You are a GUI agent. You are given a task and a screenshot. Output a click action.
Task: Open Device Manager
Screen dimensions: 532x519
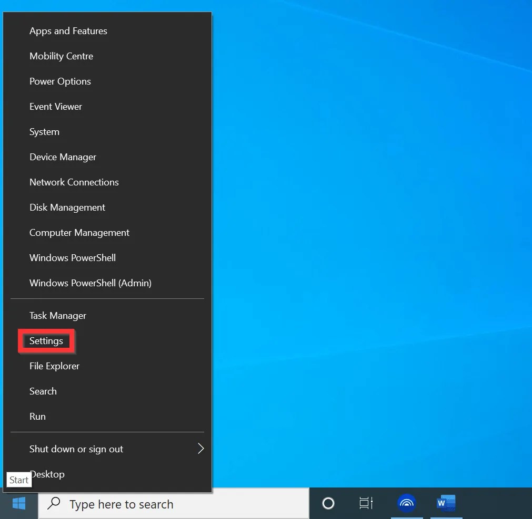pyautogui.click(x=107, y=157)
